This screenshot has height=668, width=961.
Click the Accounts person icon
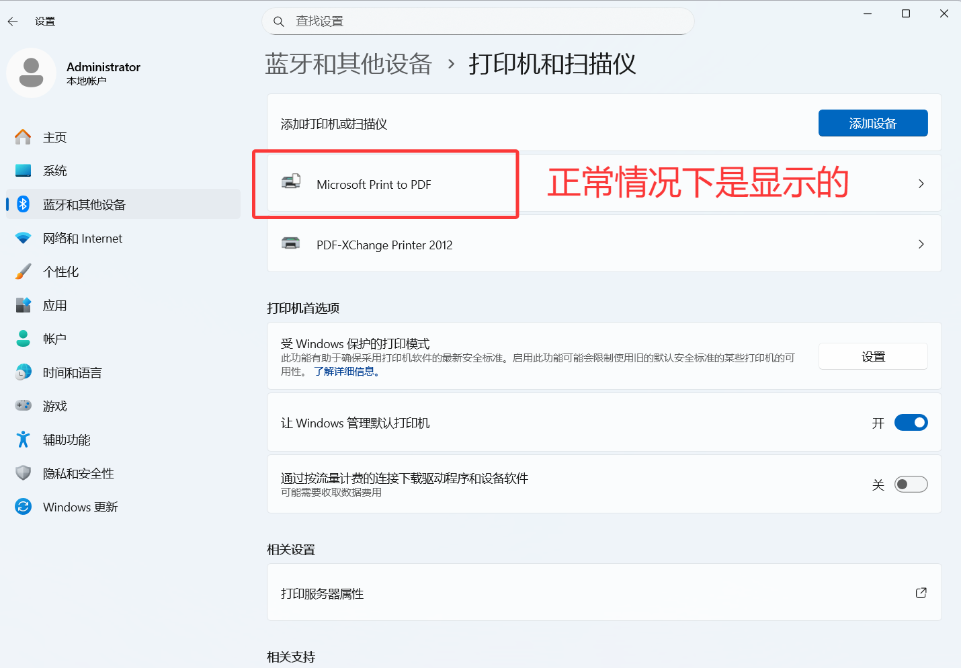point(23,339)
